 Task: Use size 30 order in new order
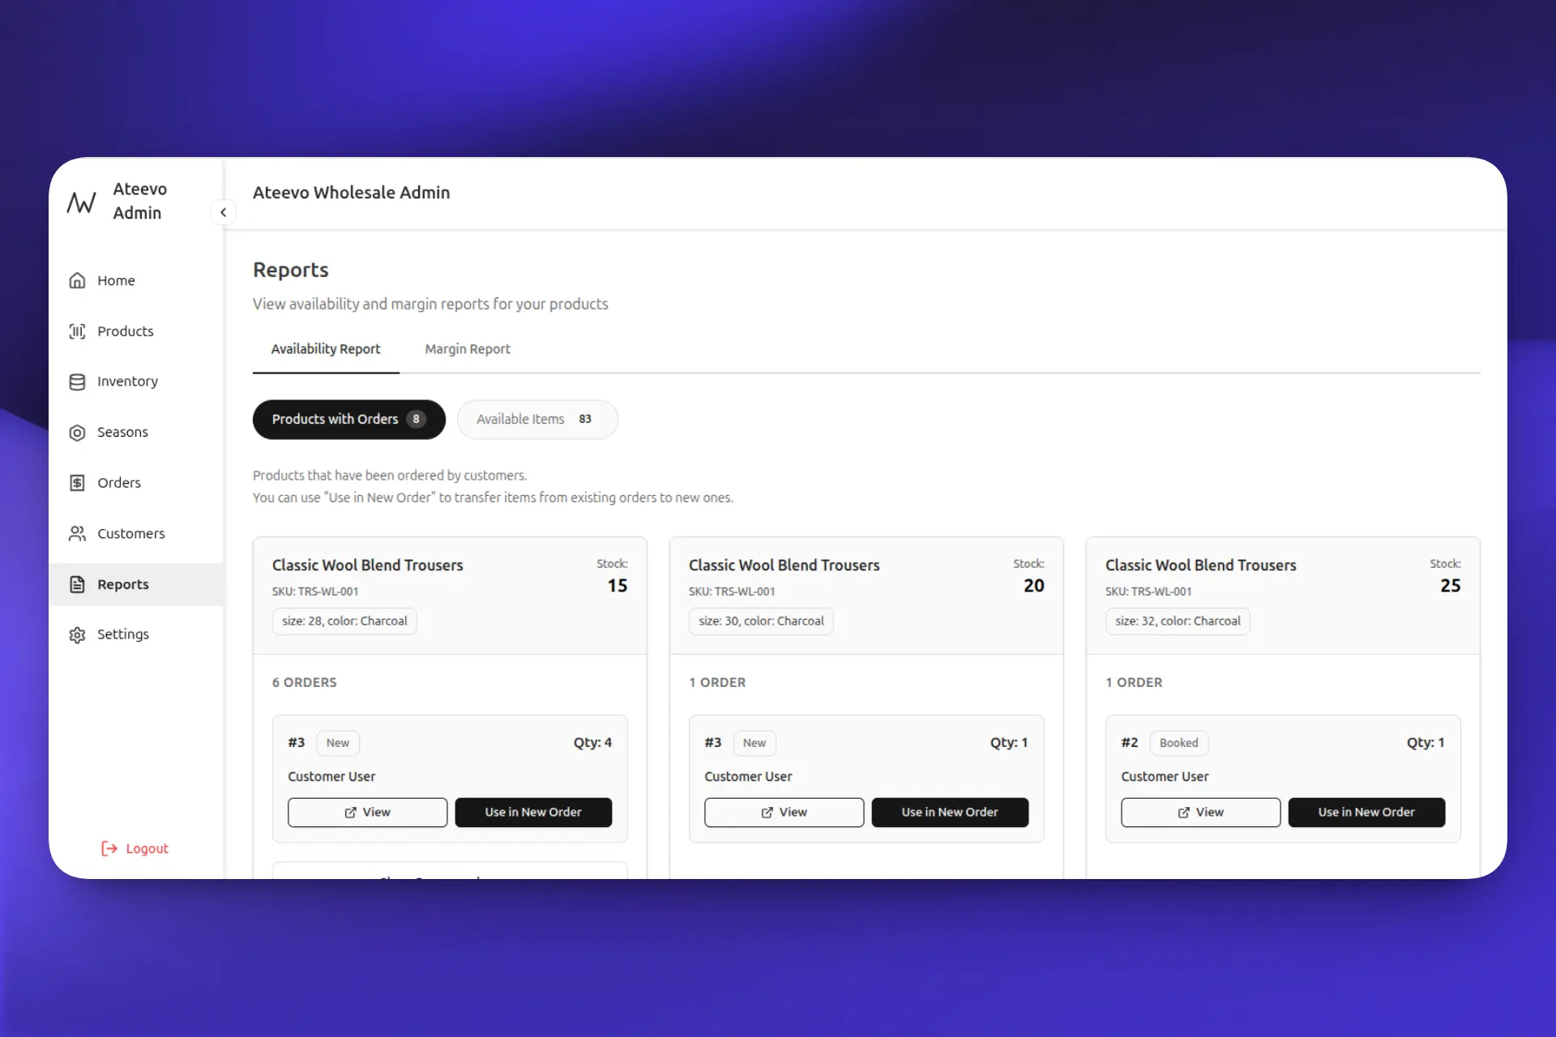pos(950,813)
